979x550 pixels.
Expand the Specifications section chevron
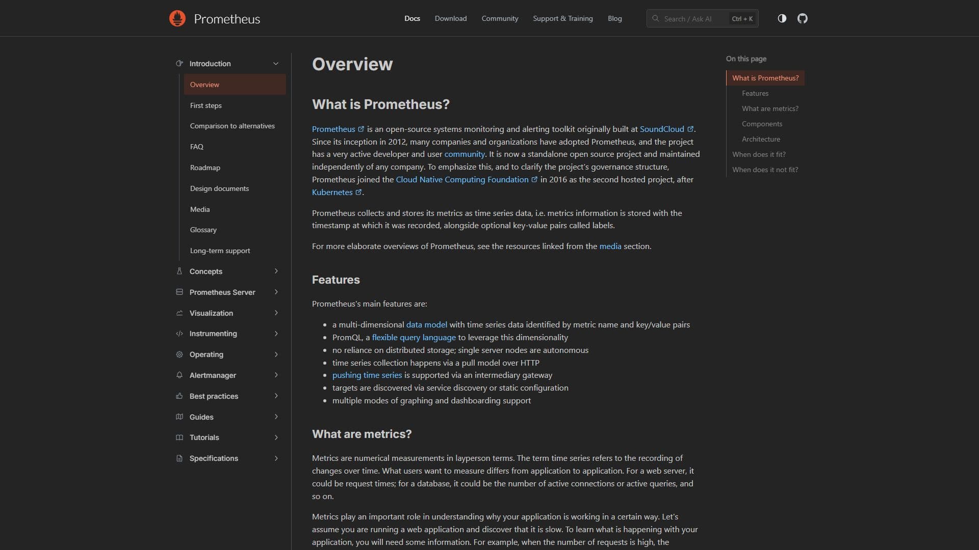tap(276, 458)
